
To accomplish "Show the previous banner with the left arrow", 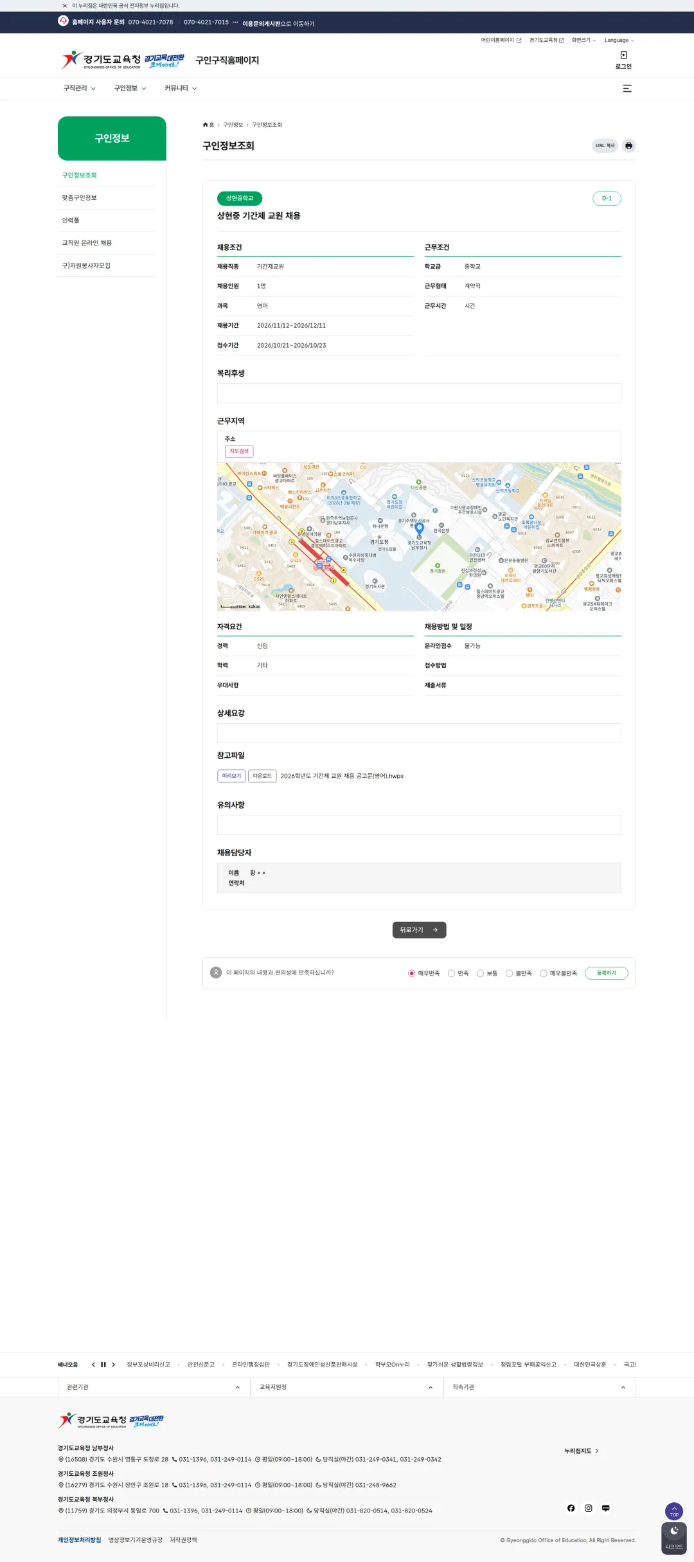I will point(93,1365).
